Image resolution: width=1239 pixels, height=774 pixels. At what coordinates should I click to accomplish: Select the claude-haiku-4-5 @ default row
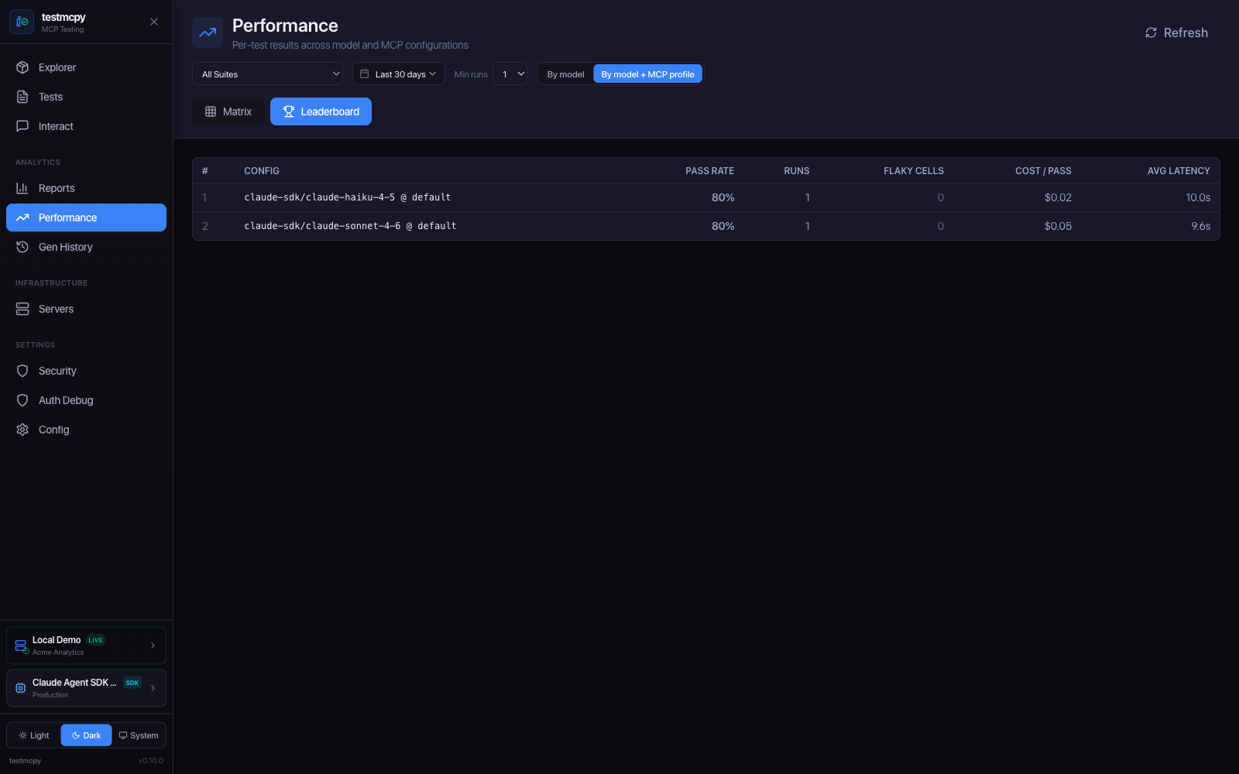pyautogui.click(x=706, y=197)
